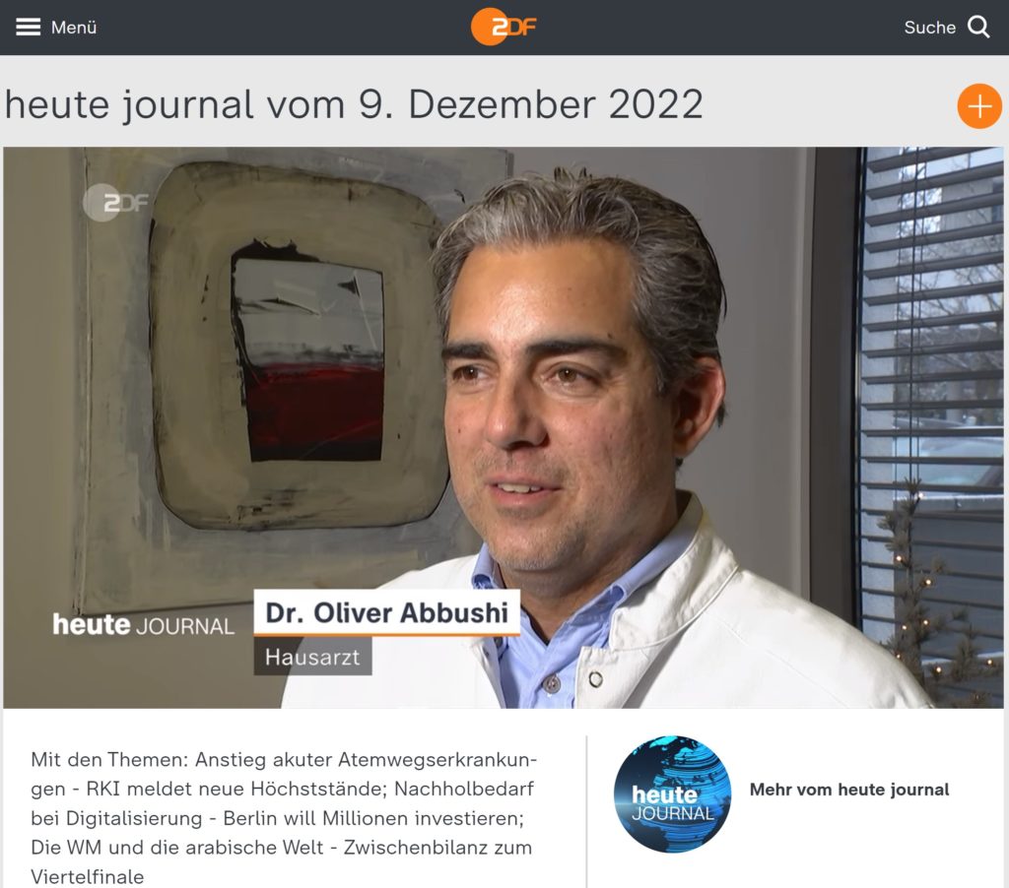Image resolution: width=1009 pixels, height=888 pixels.
Task: Play the heute journal video thumbnail
Action: coord(504,427)
